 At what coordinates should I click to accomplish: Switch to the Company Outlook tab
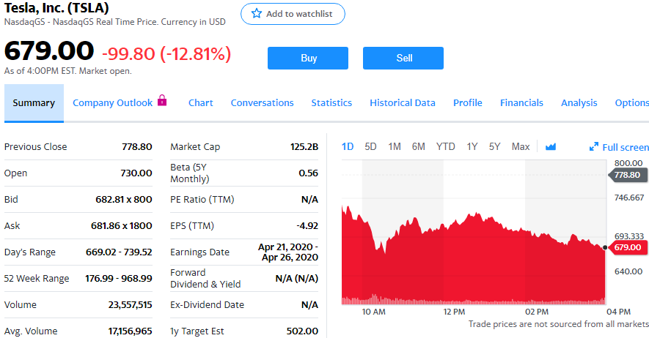click(x=112, y=103)
